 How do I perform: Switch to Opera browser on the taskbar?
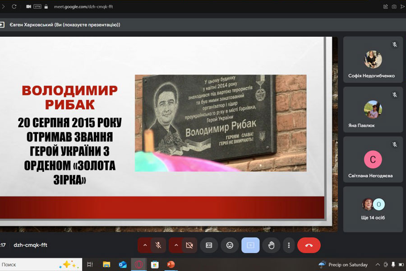click(x=139, y=265)
